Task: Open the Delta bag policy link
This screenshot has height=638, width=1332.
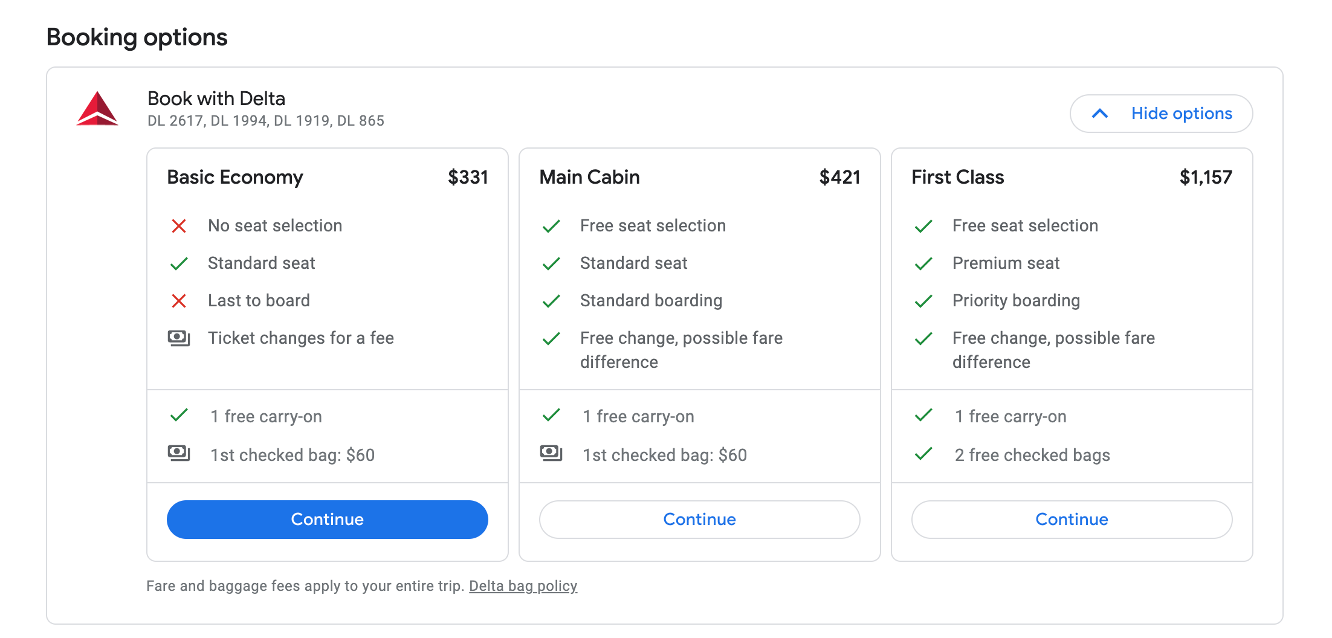Action: click(x=523, y=586)
